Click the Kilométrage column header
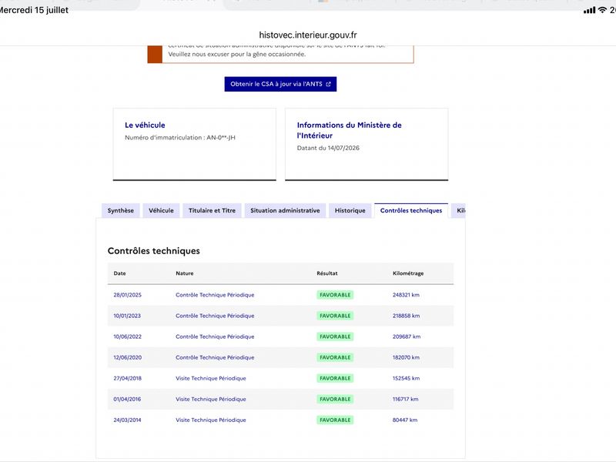616x462 pixels. tap(408, 273)
